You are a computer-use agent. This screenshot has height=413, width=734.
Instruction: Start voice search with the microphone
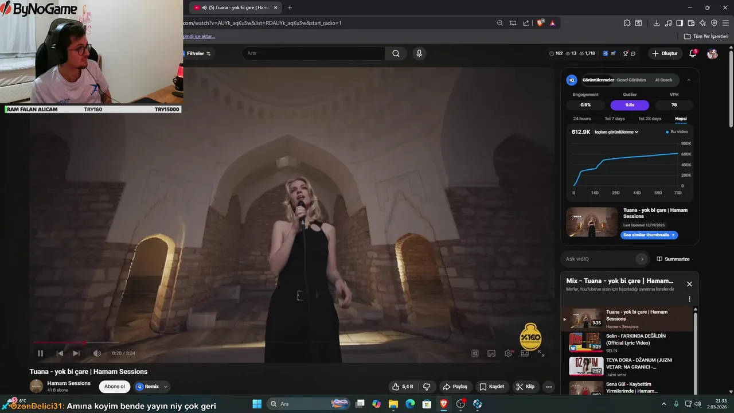coord(419,53)
